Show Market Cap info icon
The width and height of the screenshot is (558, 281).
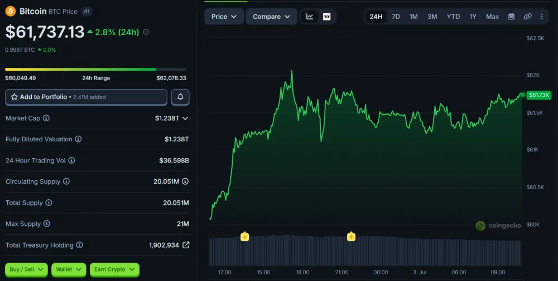click(46, 118)
